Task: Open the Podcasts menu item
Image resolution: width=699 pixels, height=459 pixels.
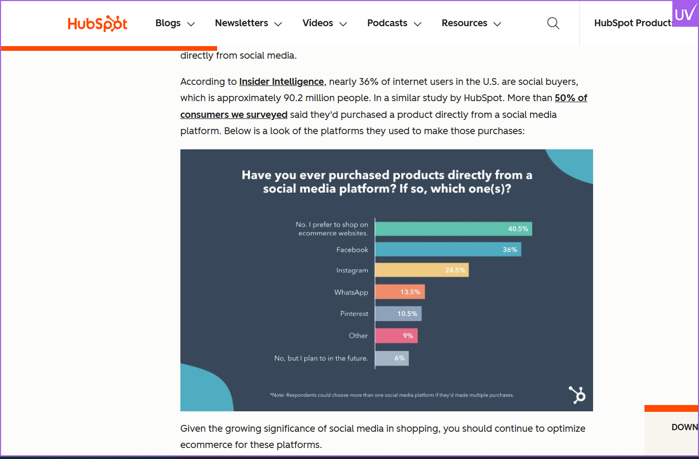Action: coord(387,23)
